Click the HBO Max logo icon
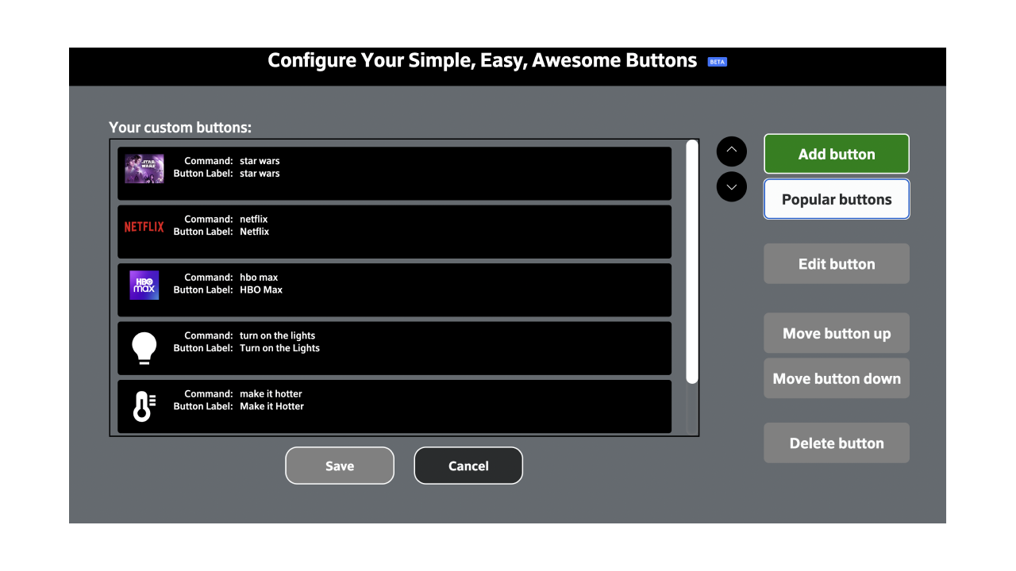 tap(144, 285)
